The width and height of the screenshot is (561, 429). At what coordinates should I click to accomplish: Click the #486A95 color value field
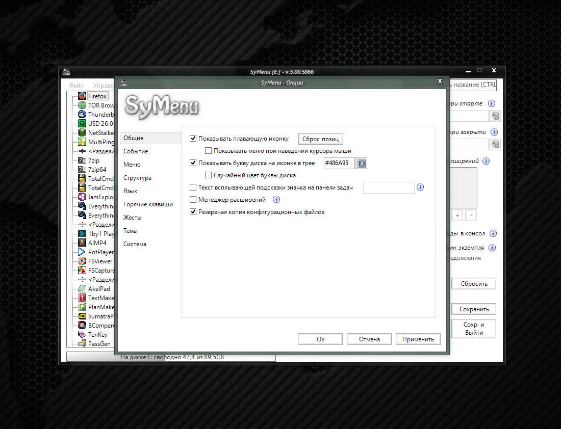(x=339, y=163)
